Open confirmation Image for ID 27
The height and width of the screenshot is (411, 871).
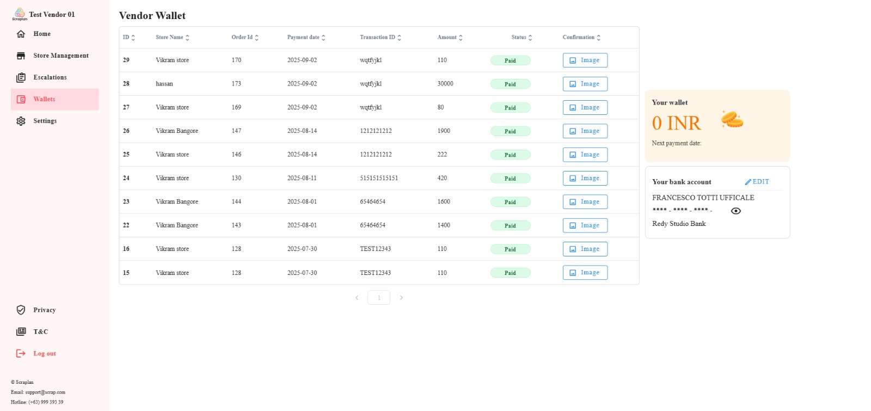pos(585,107)
